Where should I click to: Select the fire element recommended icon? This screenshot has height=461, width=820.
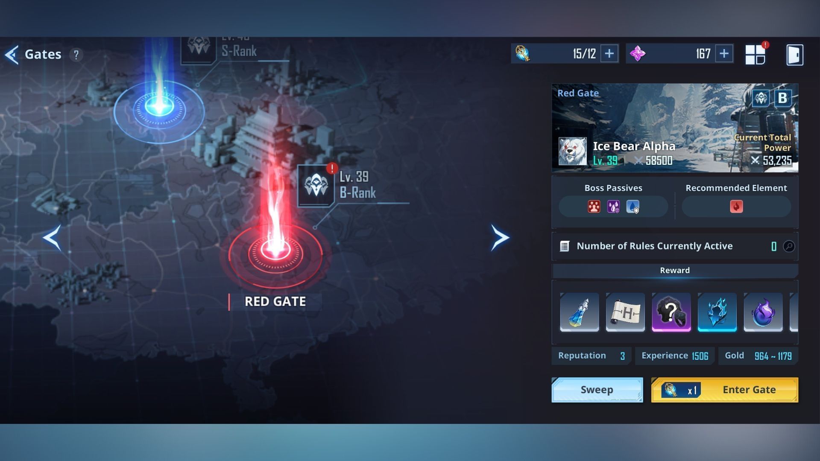click(x=735, y=207)
